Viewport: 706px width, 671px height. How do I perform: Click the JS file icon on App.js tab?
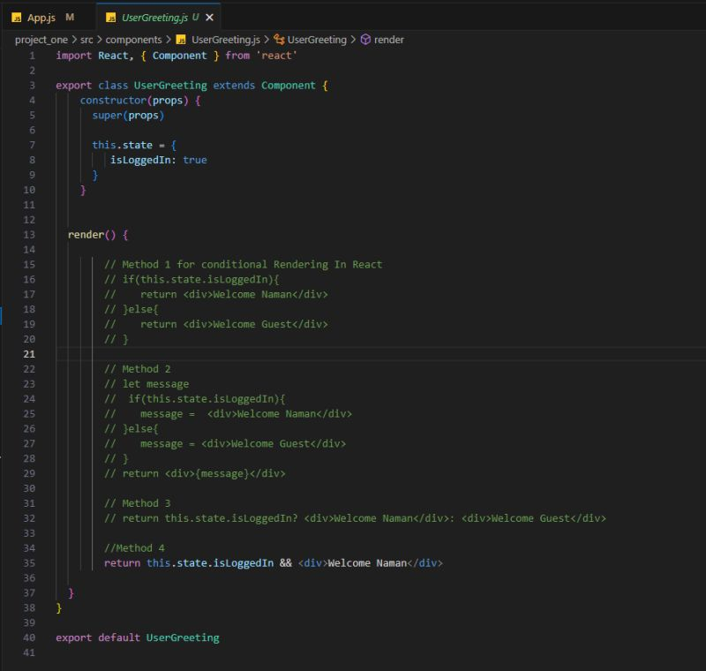(x=17, y=18)
